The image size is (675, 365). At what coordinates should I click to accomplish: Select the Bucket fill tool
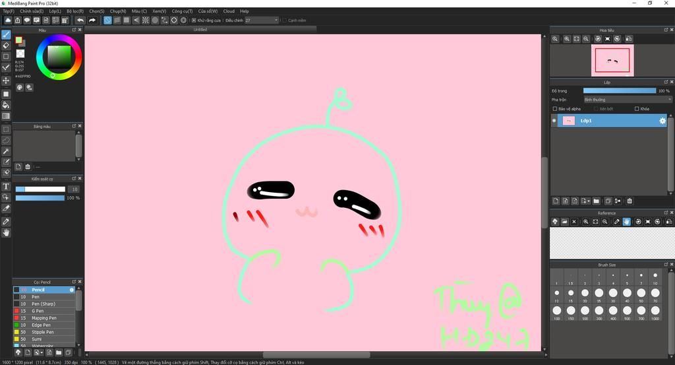pos(6,105)
